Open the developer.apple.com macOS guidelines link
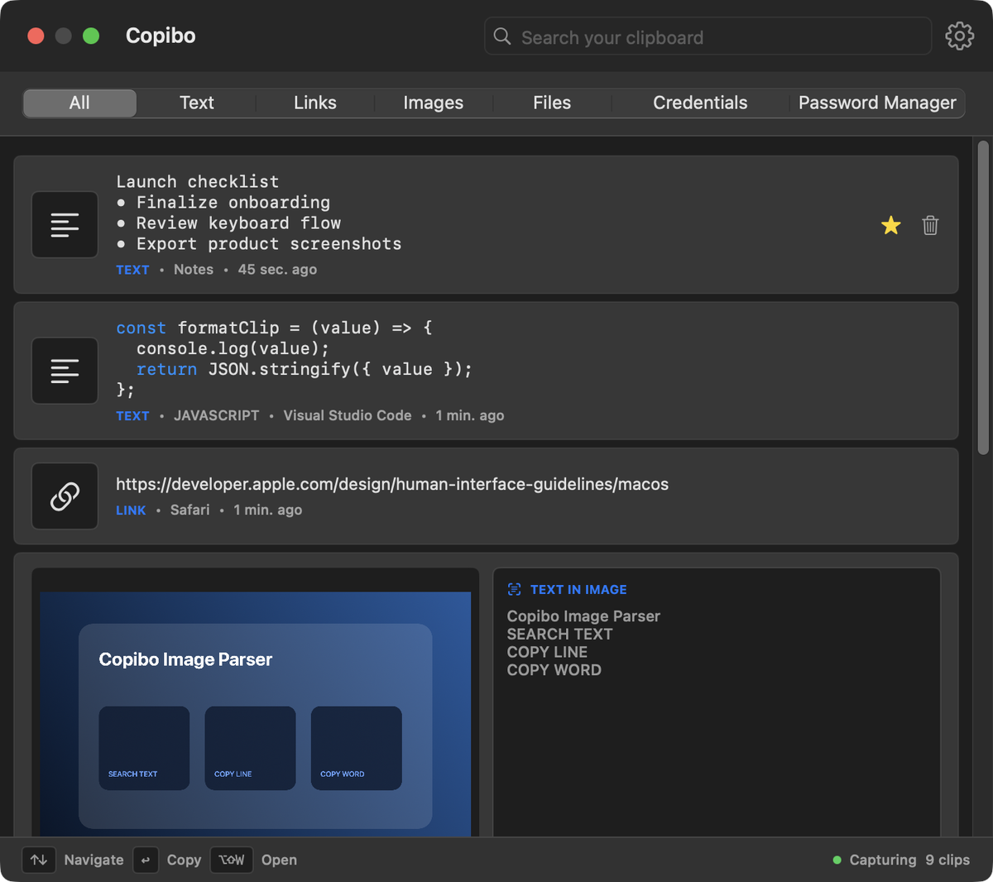This screenshot has height=882, width=993. [x=392, y=484]
